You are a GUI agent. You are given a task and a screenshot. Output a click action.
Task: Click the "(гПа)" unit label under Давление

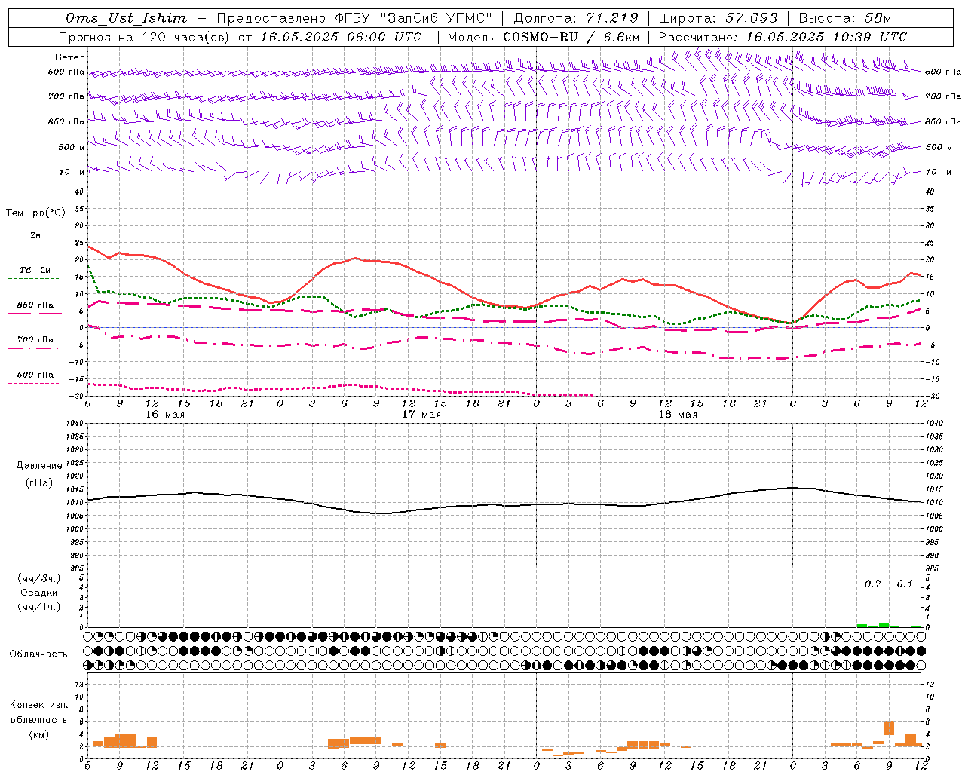(x=39, y=482)
